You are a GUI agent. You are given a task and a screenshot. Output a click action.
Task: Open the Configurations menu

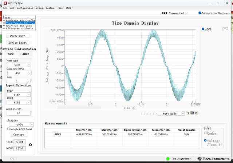25,8
